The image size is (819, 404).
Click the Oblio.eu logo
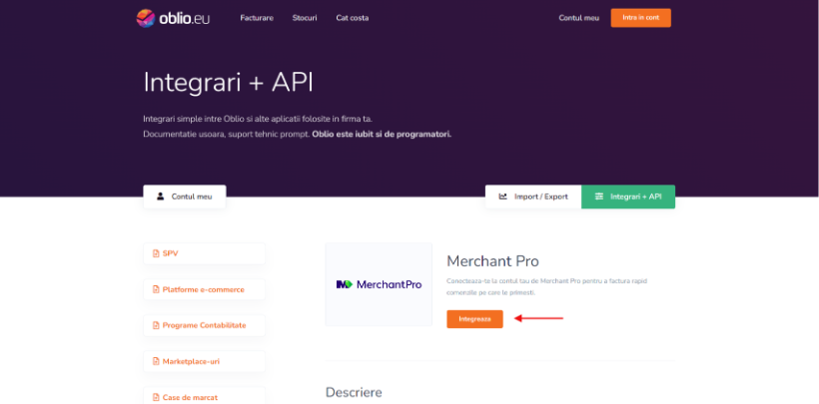(173, 18)
